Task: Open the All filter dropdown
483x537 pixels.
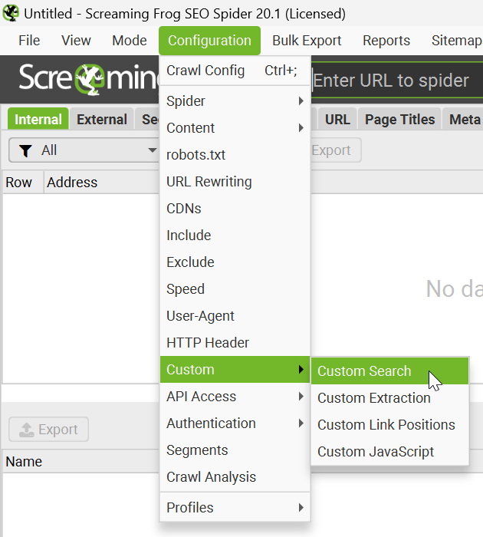Action: 84,150
